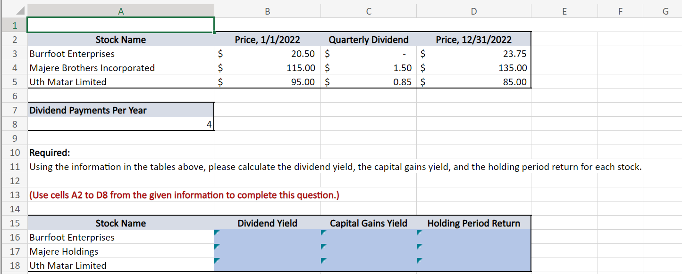Select row 15 header
682x274 pixels.
point(14,223)
